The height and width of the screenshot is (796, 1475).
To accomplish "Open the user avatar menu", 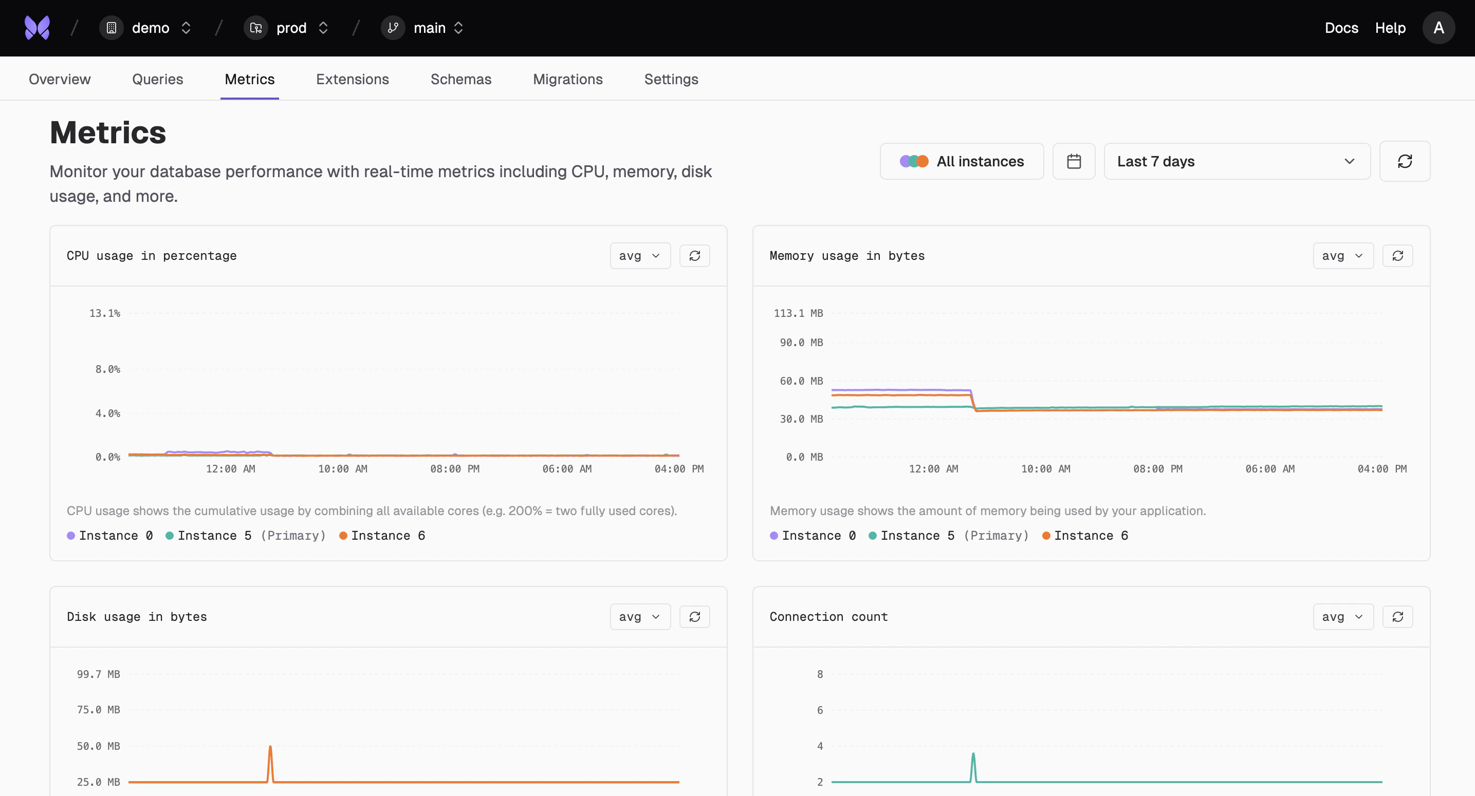I will tap(1440, 27).
